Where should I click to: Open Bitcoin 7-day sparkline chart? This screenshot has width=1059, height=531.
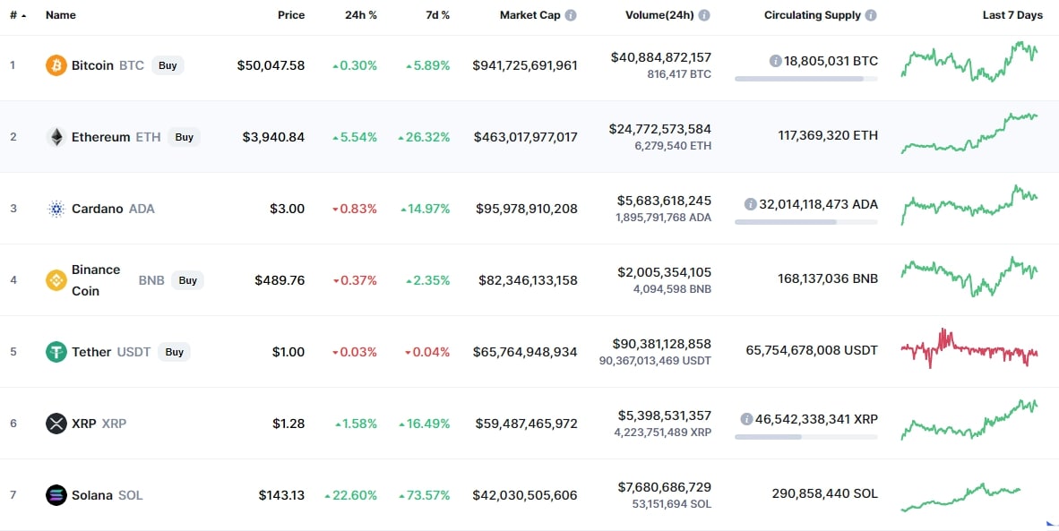(969, 62)
